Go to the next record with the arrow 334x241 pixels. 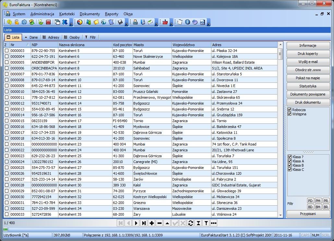(136, 223)
